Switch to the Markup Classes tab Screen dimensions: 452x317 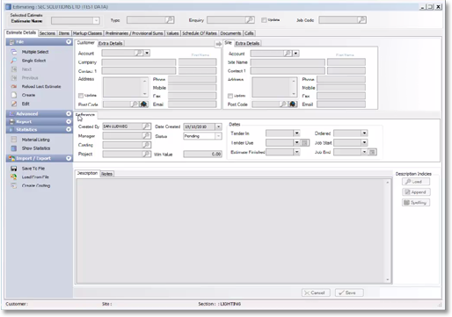[87, 33]
